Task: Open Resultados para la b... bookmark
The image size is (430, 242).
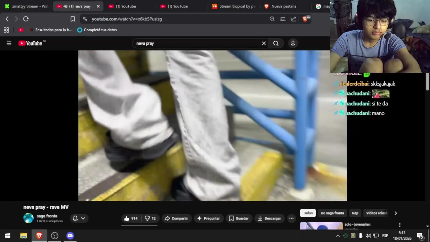Action: click(x=50, y=30)
